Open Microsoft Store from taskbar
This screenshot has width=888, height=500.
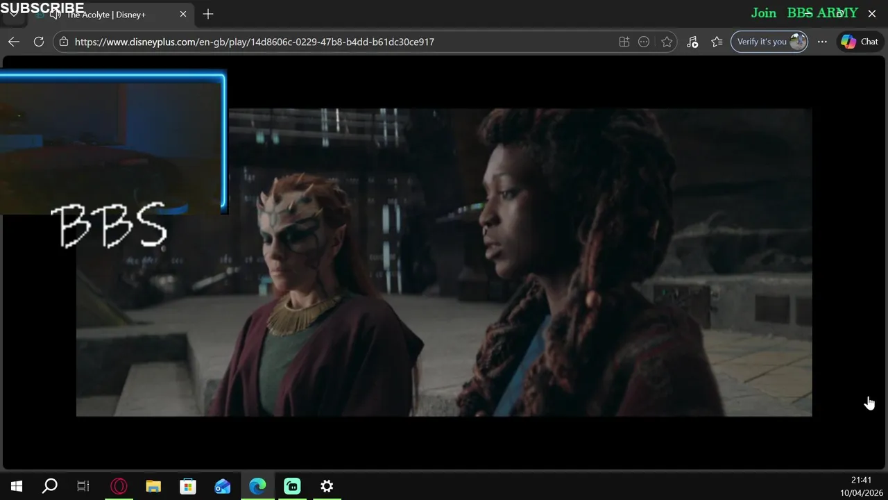pyautogui.click(x=188, y=486)
